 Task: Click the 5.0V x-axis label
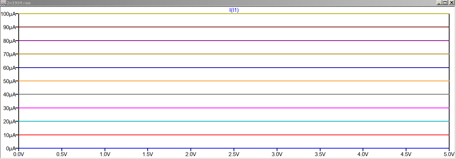449,154
